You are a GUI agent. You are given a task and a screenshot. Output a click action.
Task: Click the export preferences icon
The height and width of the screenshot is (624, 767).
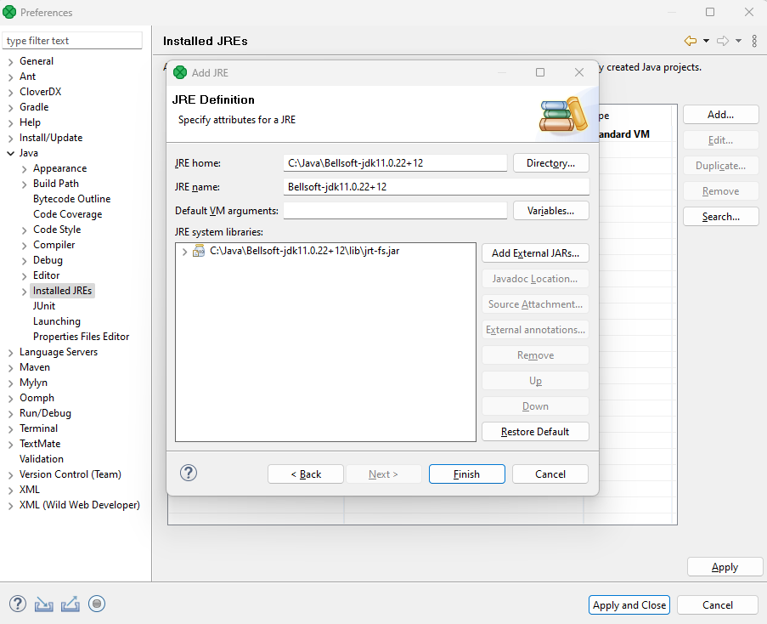click(70, 604)
